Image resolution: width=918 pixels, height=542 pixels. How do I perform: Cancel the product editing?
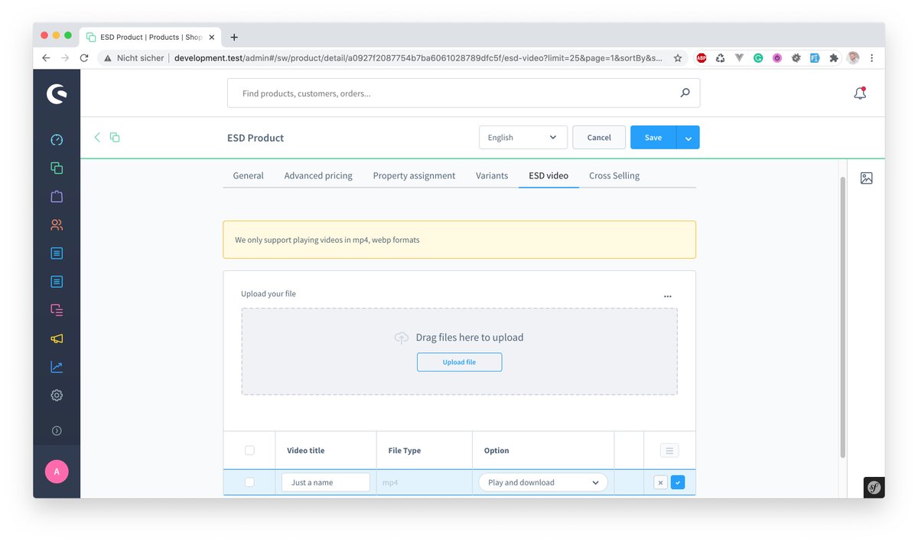(598, 137)
